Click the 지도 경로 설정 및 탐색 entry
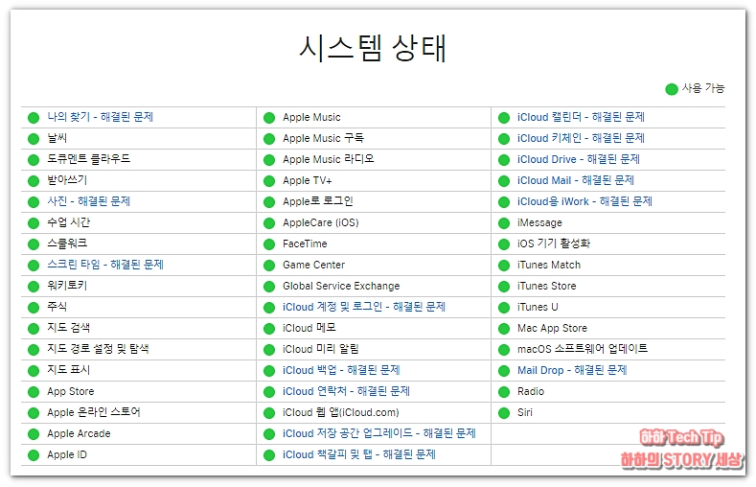The image size is (756, 487). pos(98,349)
